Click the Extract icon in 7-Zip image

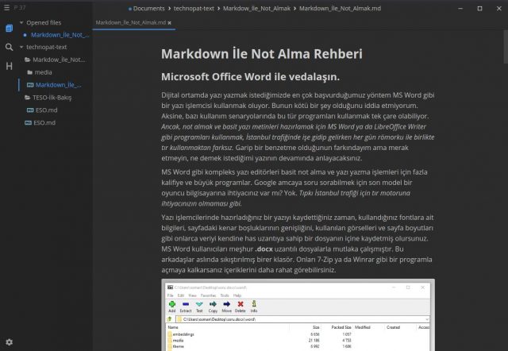point(186,307)
